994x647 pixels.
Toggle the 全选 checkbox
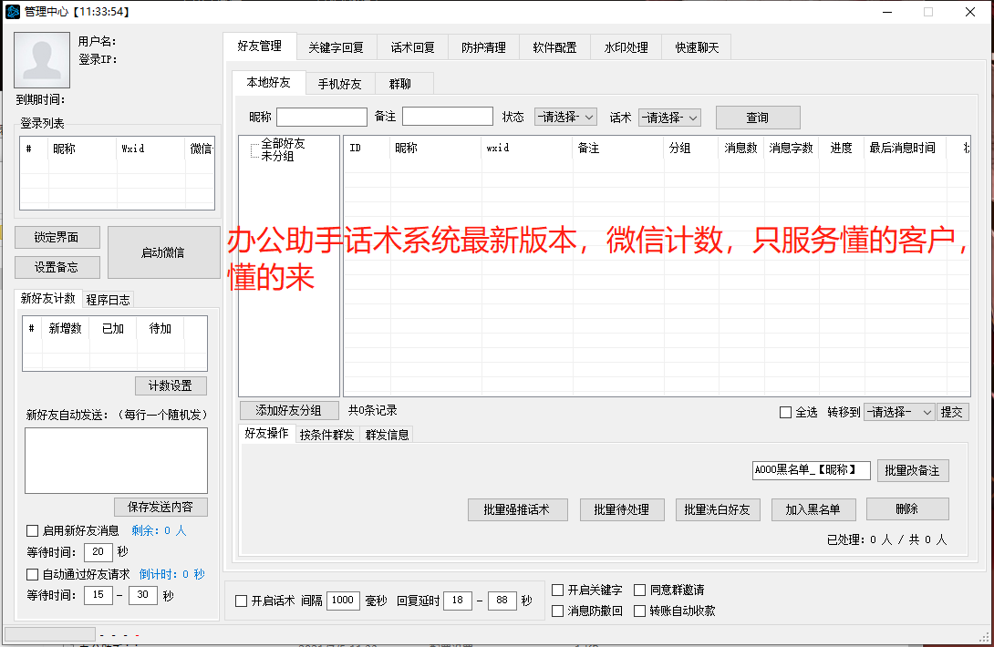pos(785,413)
